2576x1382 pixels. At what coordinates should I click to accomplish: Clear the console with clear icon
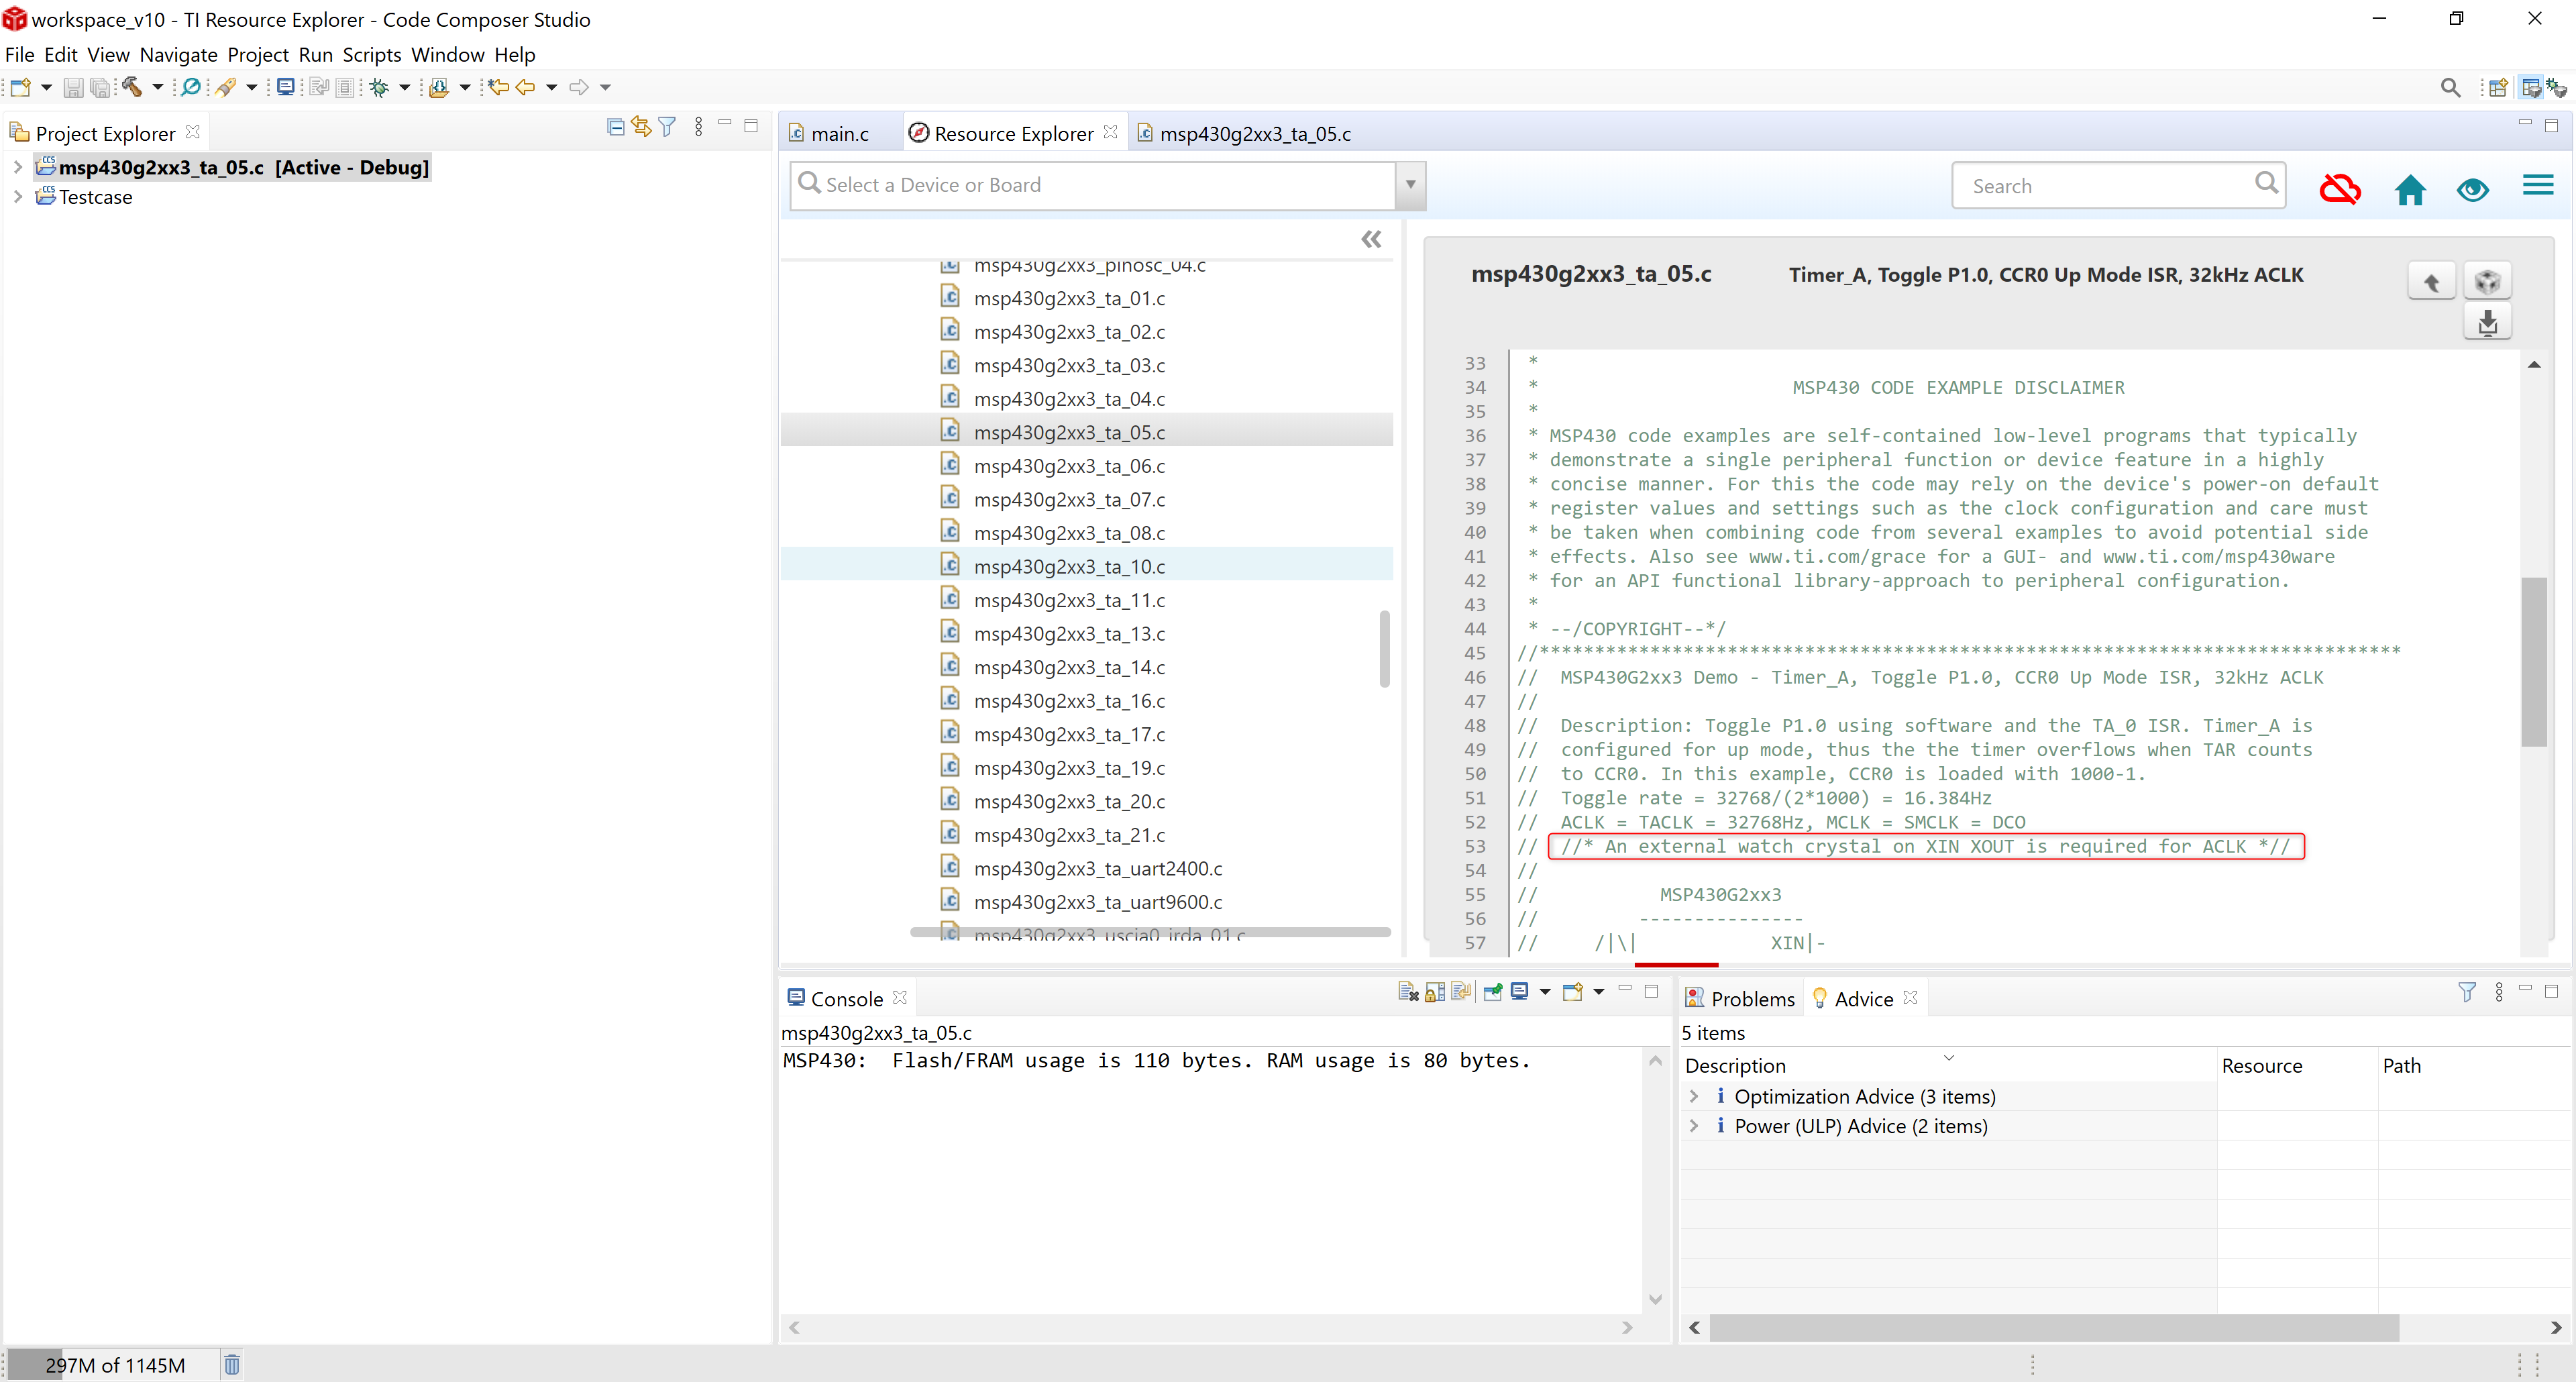[x=1407, y=991]
